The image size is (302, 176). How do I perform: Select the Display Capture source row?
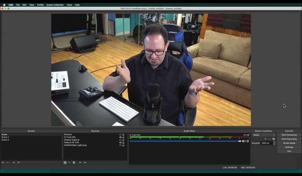coord(95,140)
